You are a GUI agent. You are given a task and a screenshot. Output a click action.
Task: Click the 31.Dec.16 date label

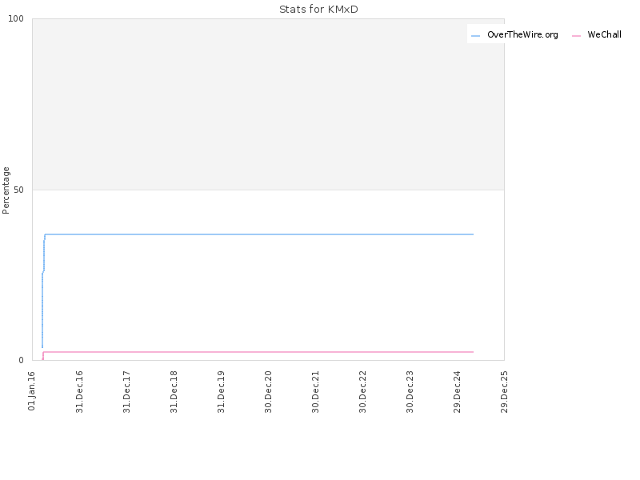(79, 392)
